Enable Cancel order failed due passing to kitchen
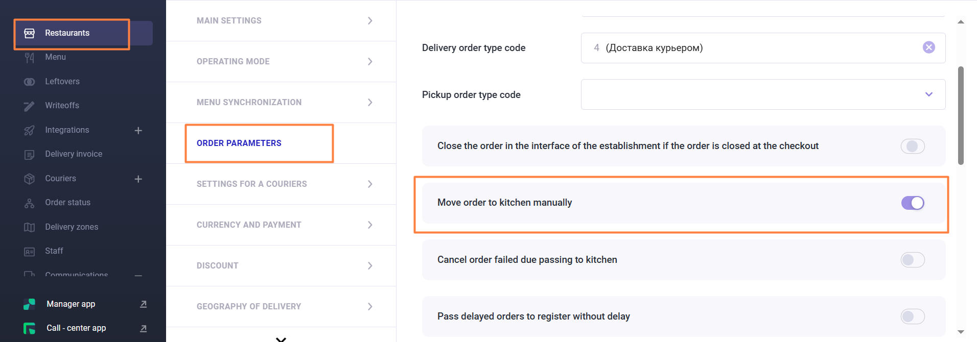This screenshot has width=977, height=342. point(913,260)
